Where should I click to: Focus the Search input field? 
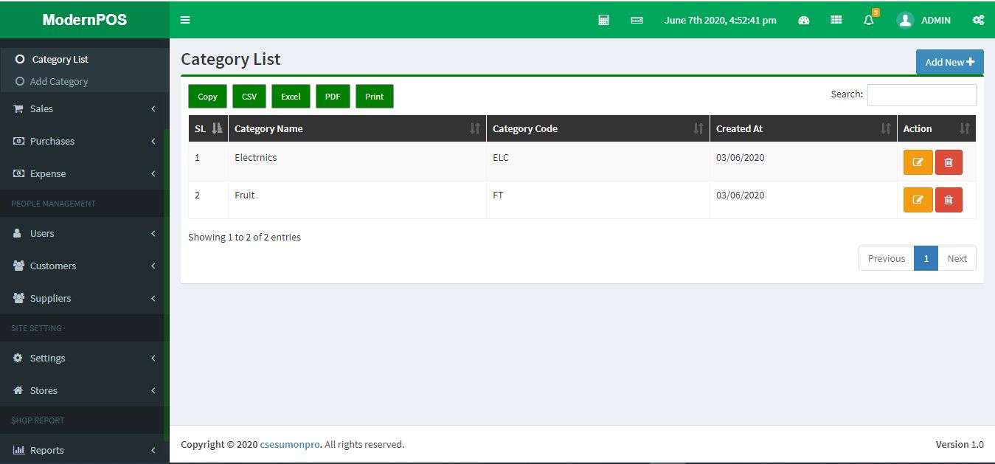(x=922, y=94)
